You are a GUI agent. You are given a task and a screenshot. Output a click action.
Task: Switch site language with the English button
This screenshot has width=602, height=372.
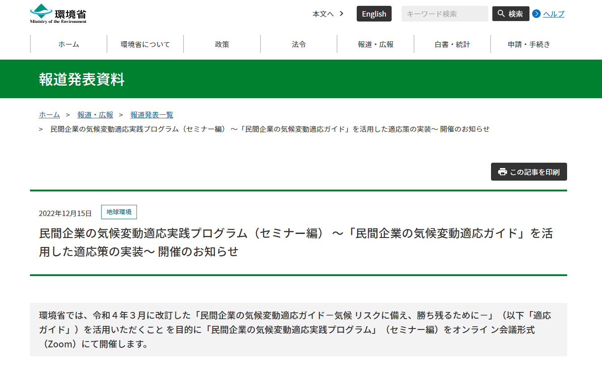point(374,13)
